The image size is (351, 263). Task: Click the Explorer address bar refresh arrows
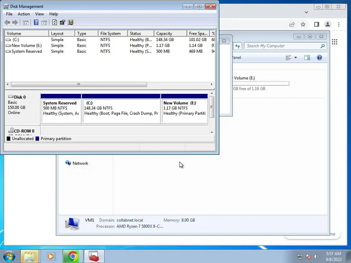coord(237,46)
